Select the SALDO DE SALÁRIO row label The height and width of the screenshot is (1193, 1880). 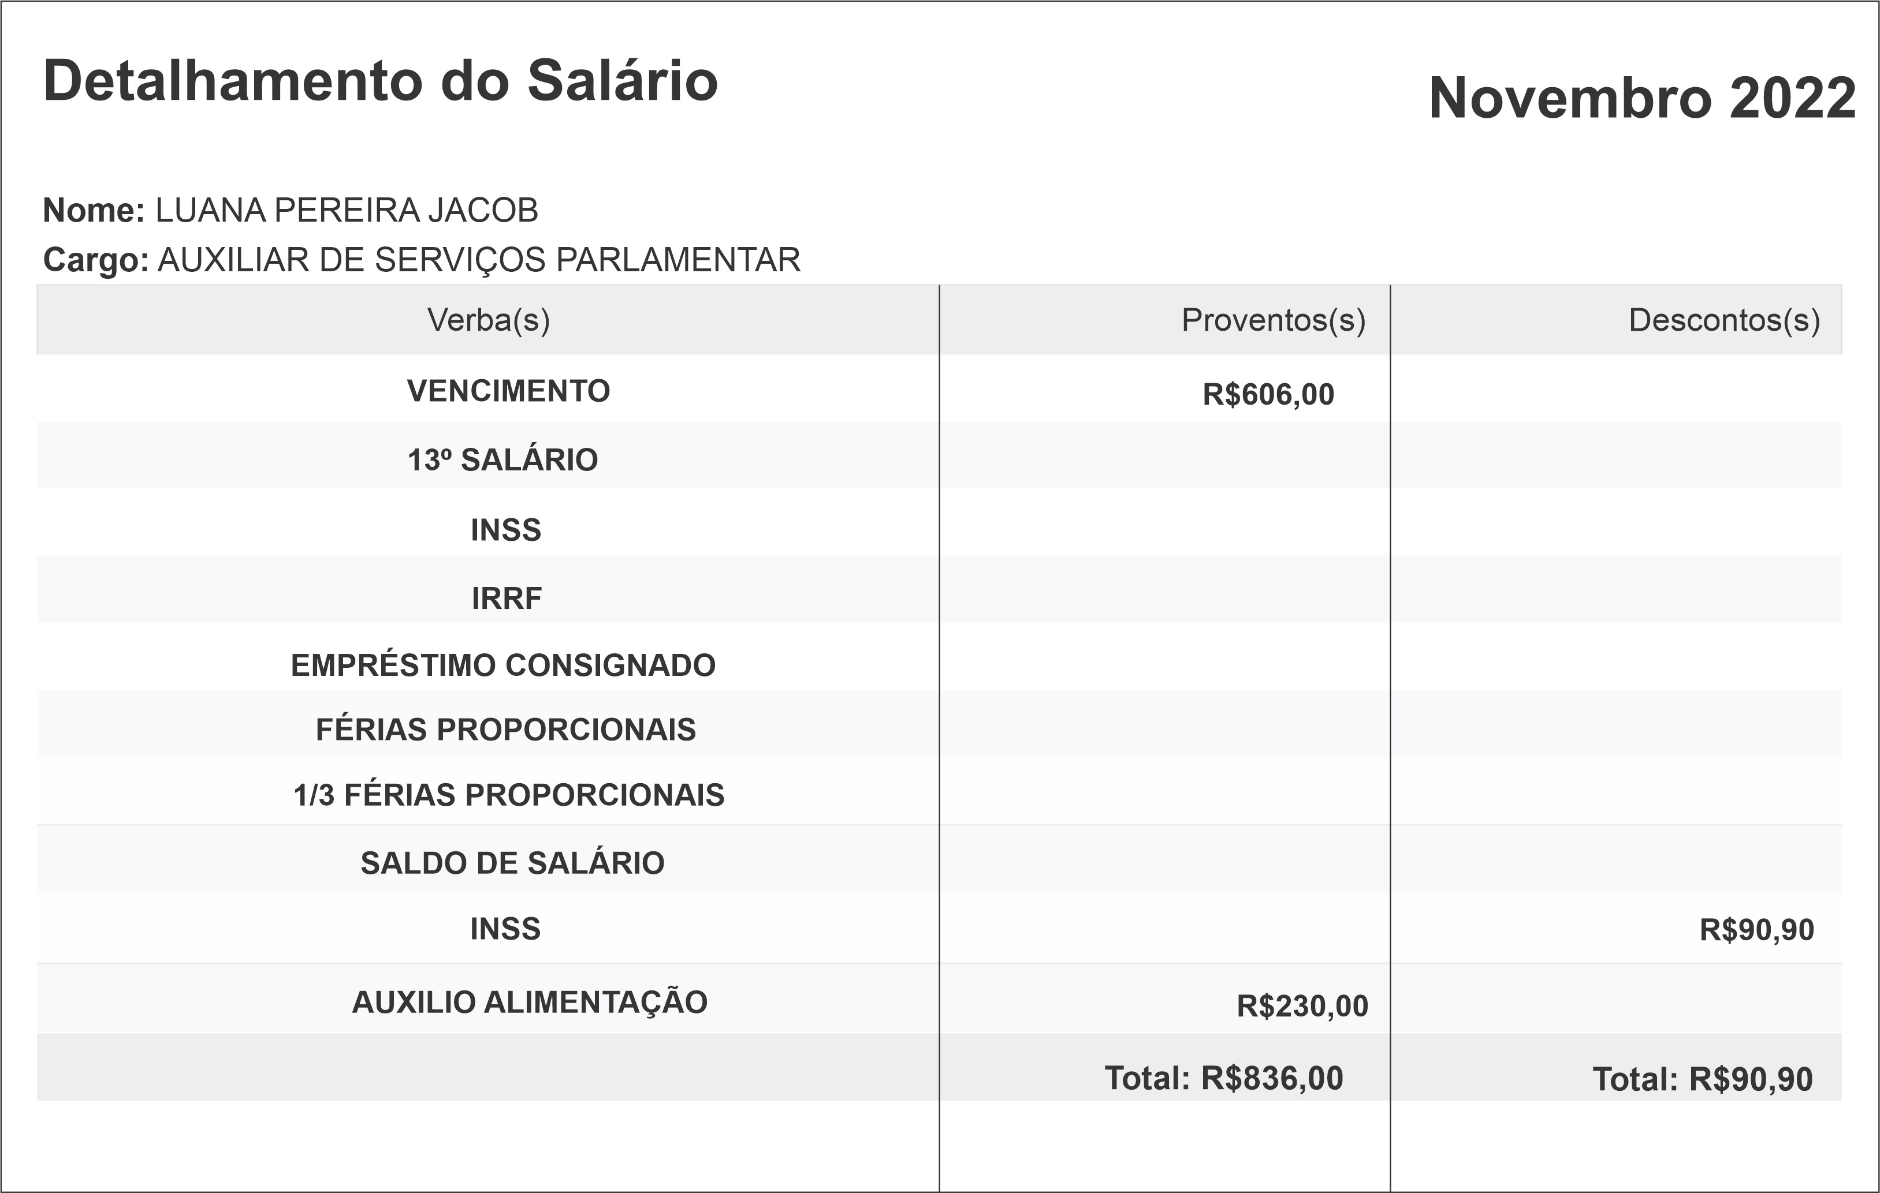tap(512, 863)
